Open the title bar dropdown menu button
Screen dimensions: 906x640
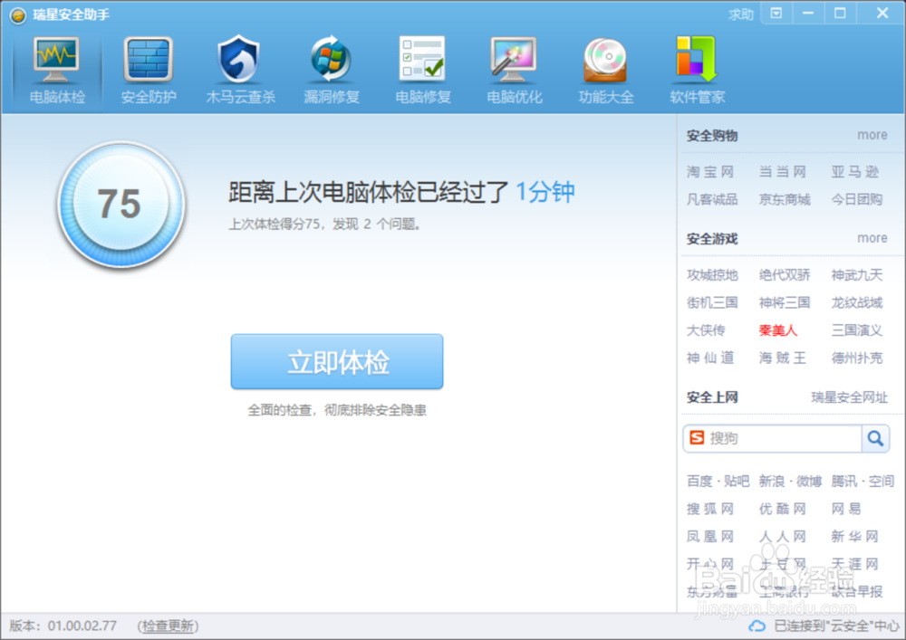point(776,14)
